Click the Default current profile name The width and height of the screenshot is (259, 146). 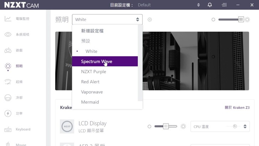click(x=144, y=5)
